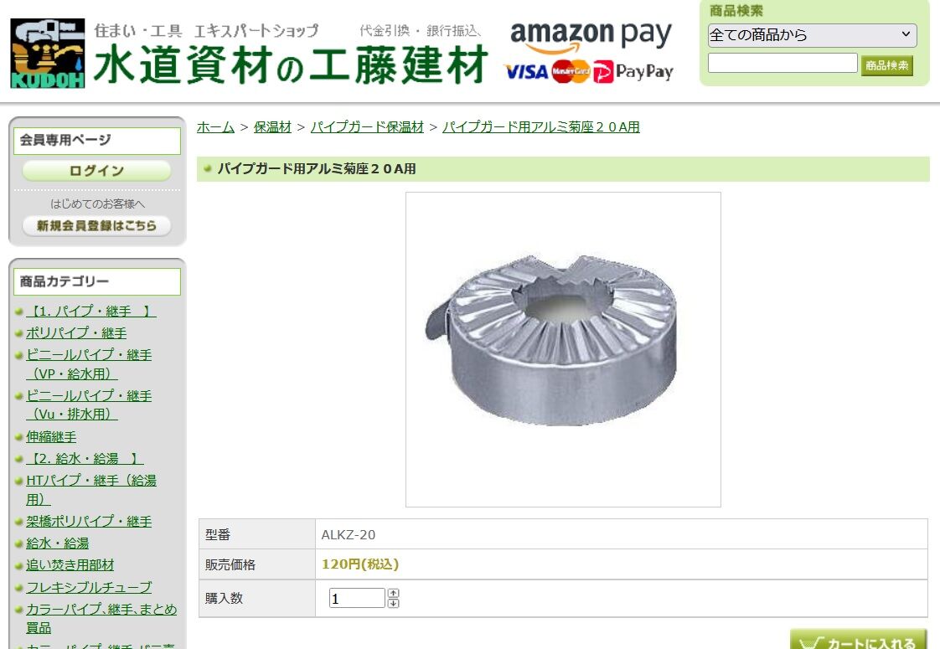Click the ログイン button
The image size is (940, 649).
pyautogui.click(x=96, y=171)
